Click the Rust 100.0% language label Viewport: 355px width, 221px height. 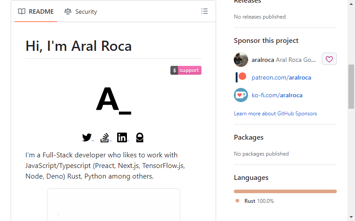coord(259,201)
